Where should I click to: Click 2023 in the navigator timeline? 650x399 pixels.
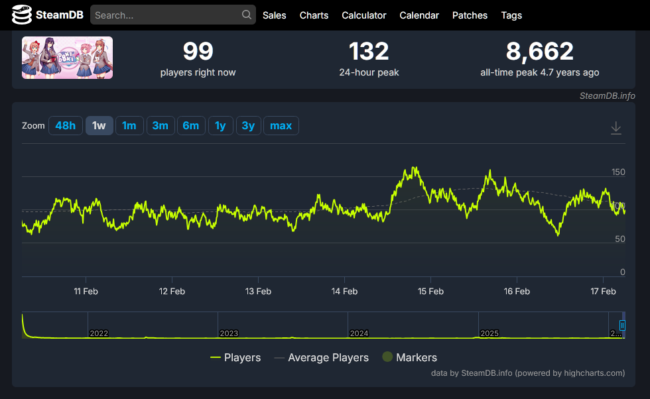click(229, 333)
